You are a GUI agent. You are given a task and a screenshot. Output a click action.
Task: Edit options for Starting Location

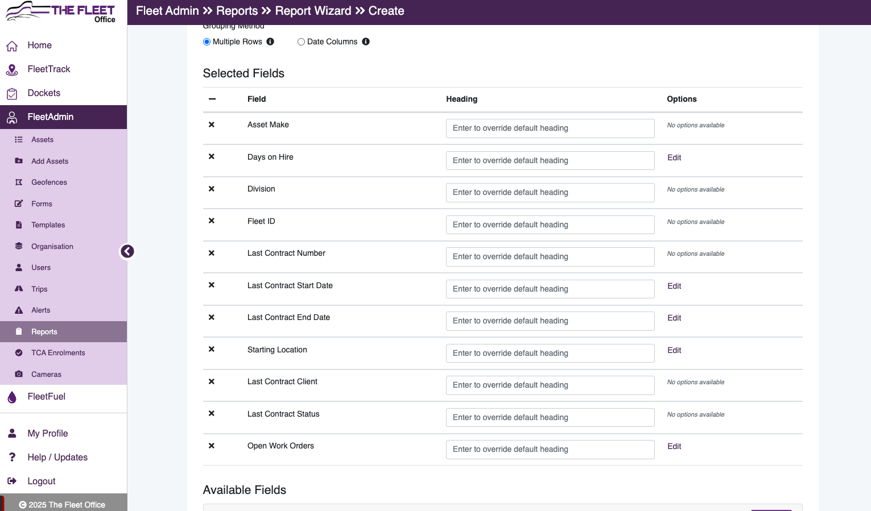pos(674,350)
